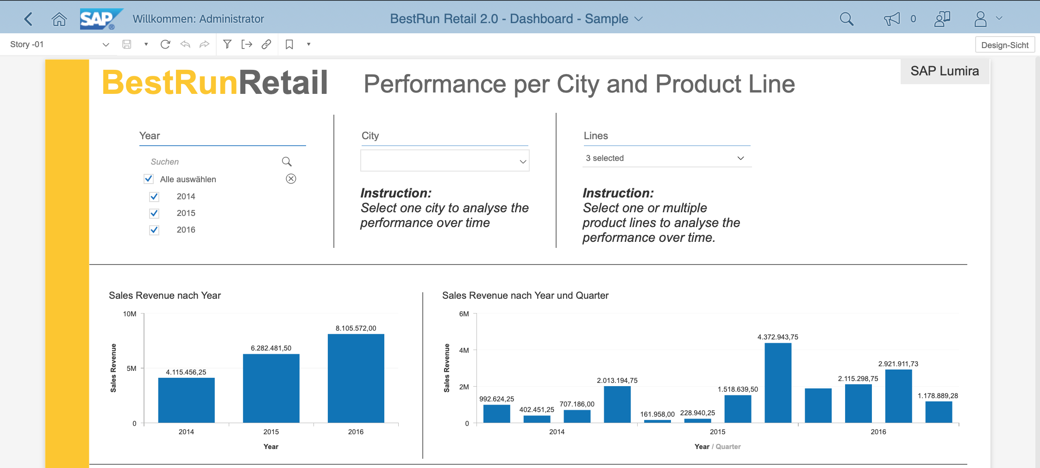Select the 4.372.943,75 quarterly bar
Image resolution: width=1040 pixels, height=468 pixels.
[778, 383]
